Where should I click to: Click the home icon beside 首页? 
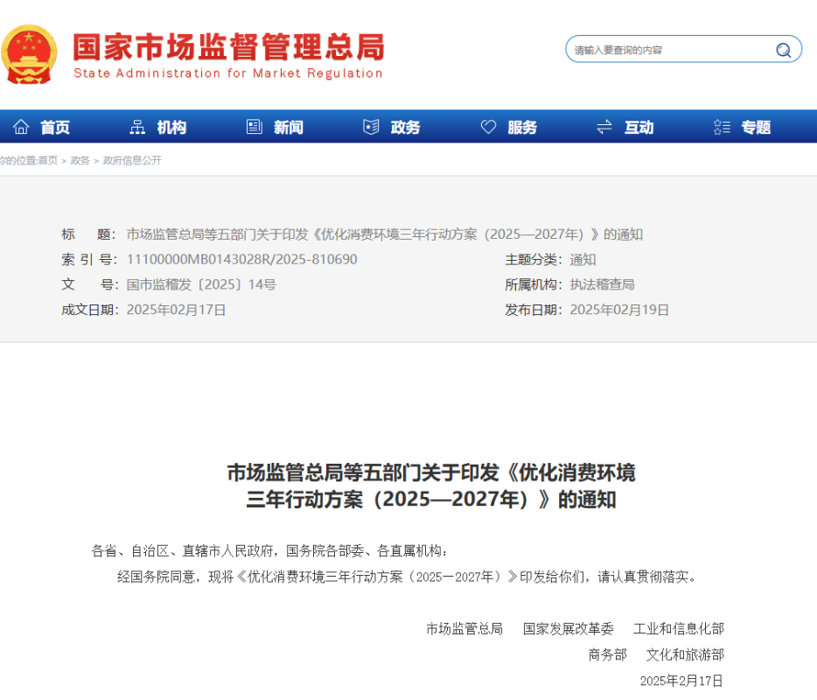click(21, 127)
